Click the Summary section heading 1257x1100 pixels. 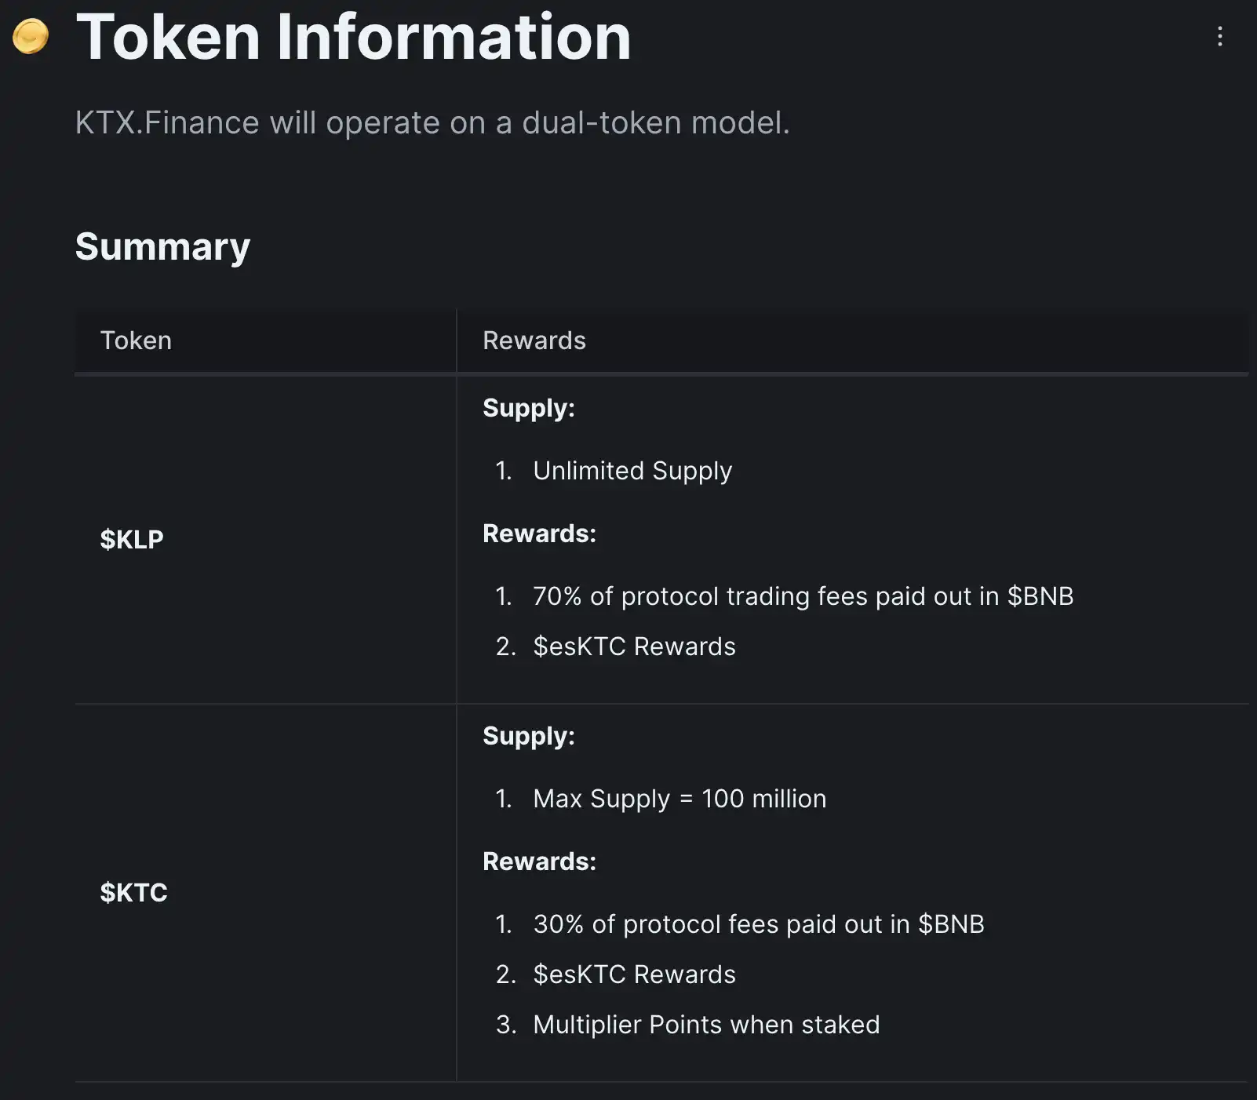pyautogui.click(x=162, y=246)
